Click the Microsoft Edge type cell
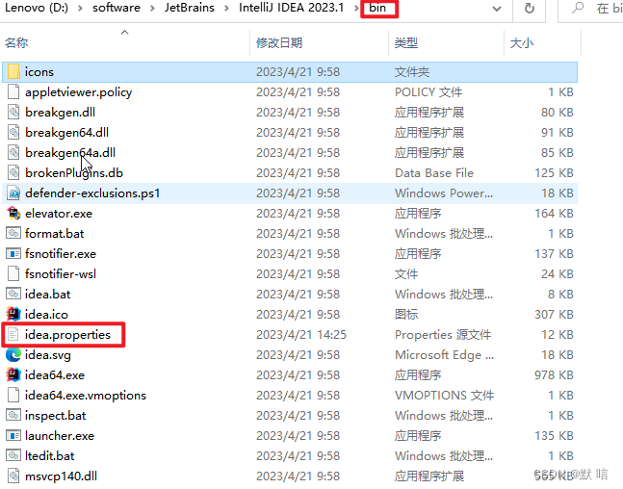 pos(444,355)
